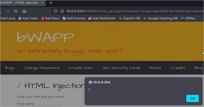Image resolution: width=204 pixels, height=107 pixels.
Task: Go to the browser home page
Action: pos(24,11)
